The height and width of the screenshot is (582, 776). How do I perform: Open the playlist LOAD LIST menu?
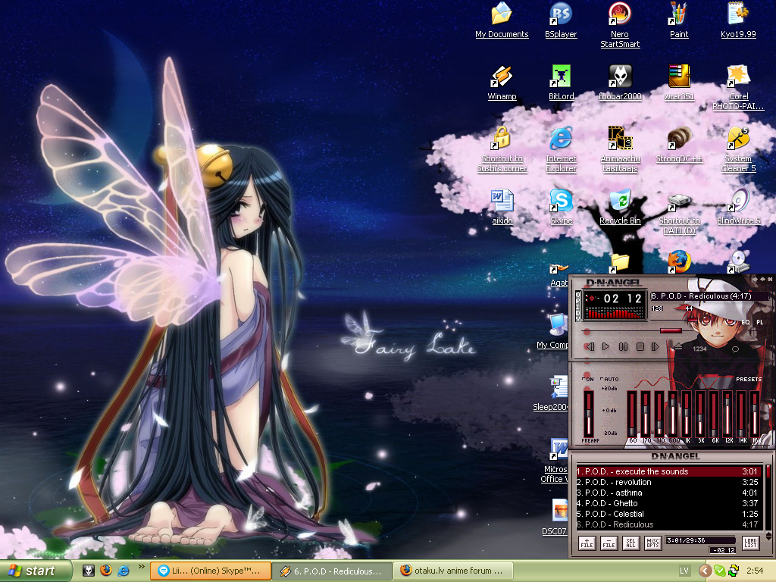tap(750, 543)
